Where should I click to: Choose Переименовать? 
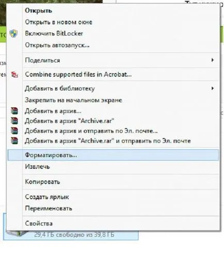point(113,209)
